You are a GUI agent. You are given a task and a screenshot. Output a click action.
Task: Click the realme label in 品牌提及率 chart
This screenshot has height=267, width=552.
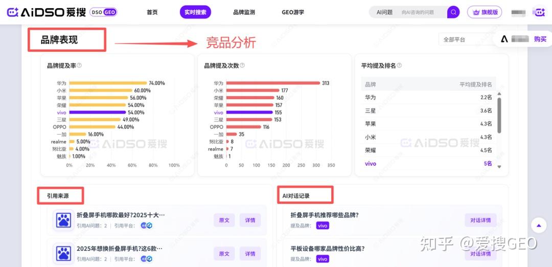click(x=58, y=142)
